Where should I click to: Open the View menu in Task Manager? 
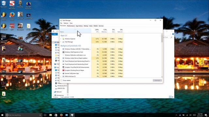tap(71, 23)
